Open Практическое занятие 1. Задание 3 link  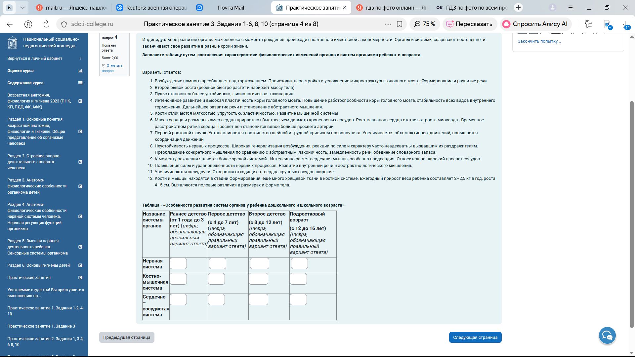pos(41,326)
